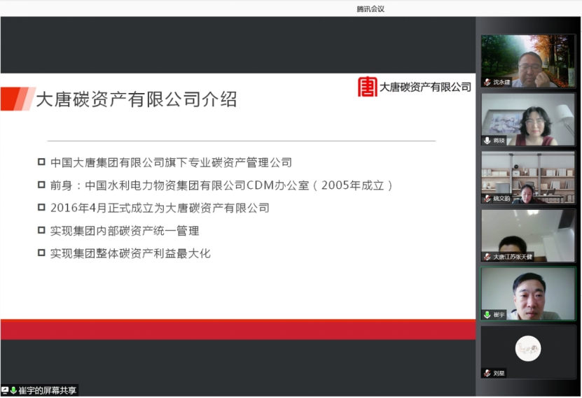Select the active speaker 崔宇's video

(527, 292)
